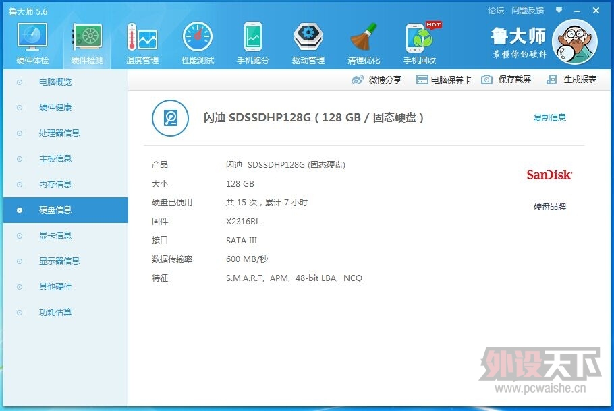Click the bullet beside 功耗估算

19,313
